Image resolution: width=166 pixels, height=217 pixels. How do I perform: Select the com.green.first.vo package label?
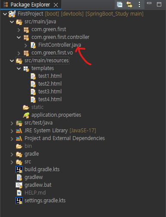pos(52,53)
